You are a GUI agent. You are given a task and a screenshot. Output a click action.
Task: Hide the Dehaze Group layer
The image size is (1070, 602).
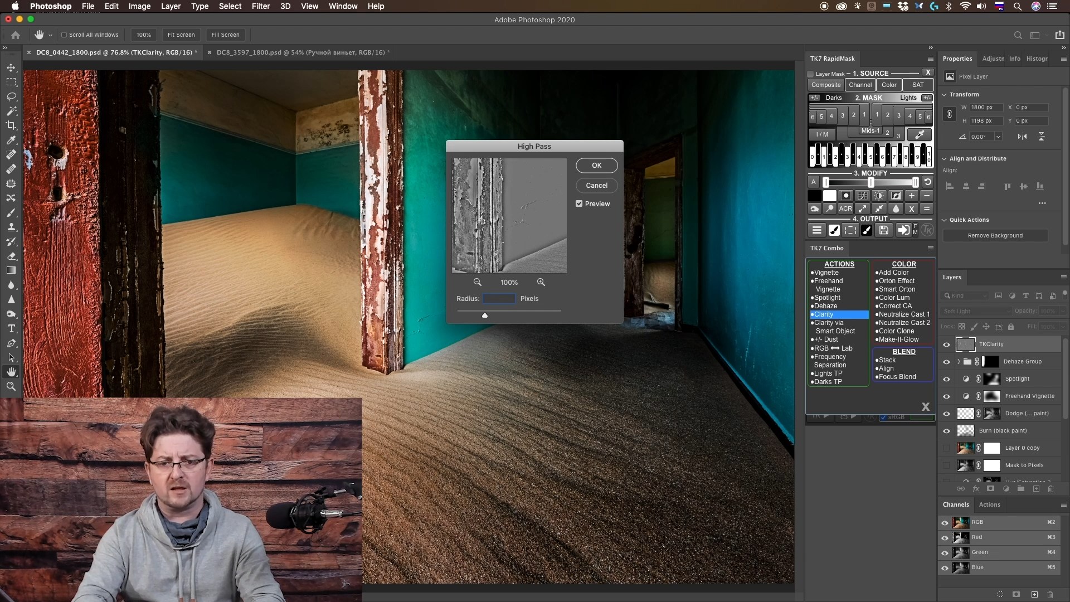[x=946, y=362]
